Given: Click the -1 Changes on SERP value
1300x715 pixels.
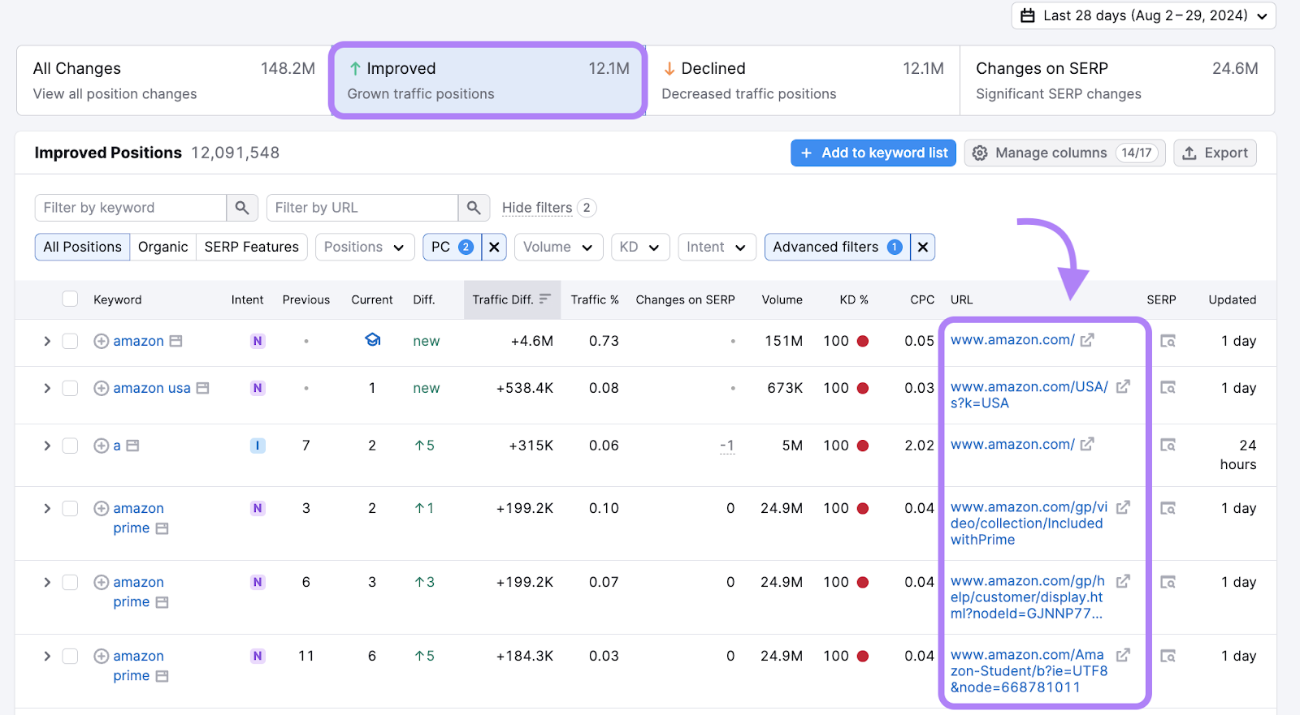Looking at the screenshot, I should coord(727,446).
